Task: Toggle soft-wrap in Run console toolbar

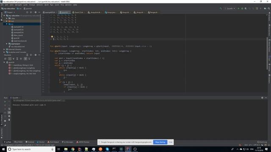Action: [x=9, y=109]
